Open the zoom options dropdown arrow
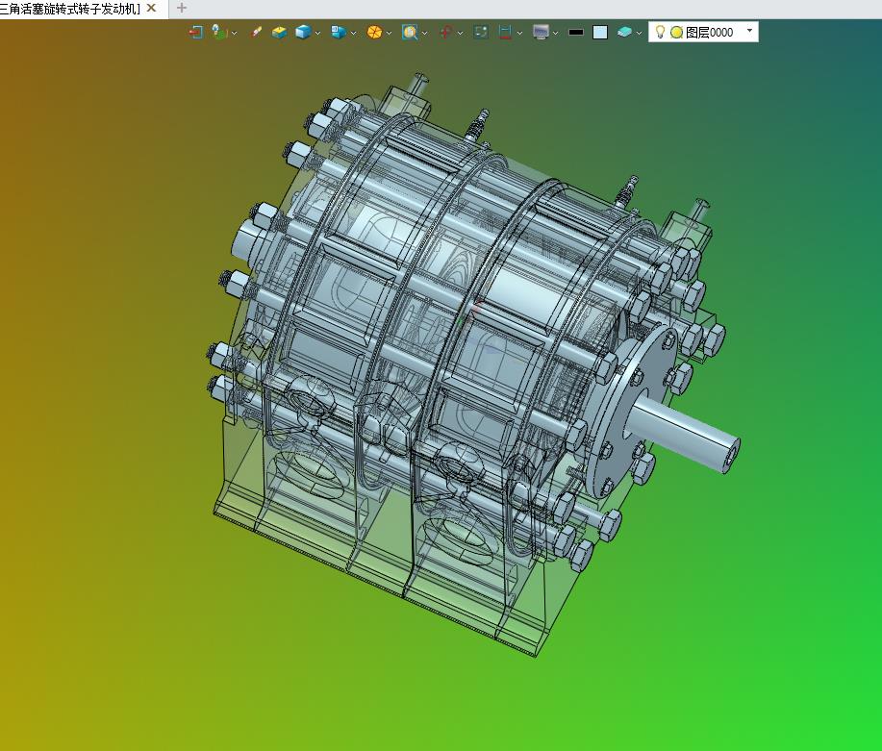Image resolution: width=882 pixels, height=751 pixels. pyautogui.click(x=425, y=33)
